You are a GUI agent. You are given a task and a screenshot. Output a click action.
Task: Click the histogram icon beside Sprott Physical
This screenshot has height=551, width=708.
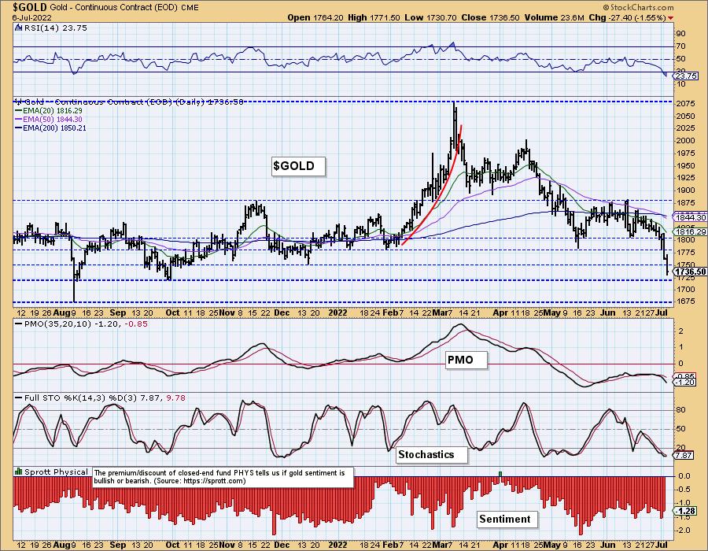[19, 472]
